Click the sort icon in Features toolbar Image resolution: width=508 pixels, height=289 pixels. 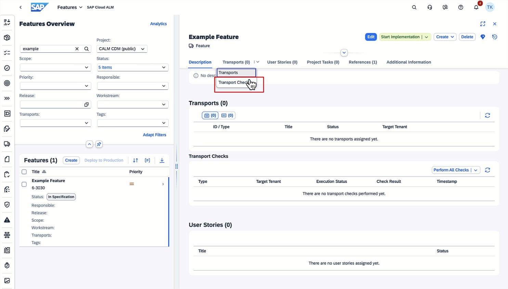coord(135,160)
